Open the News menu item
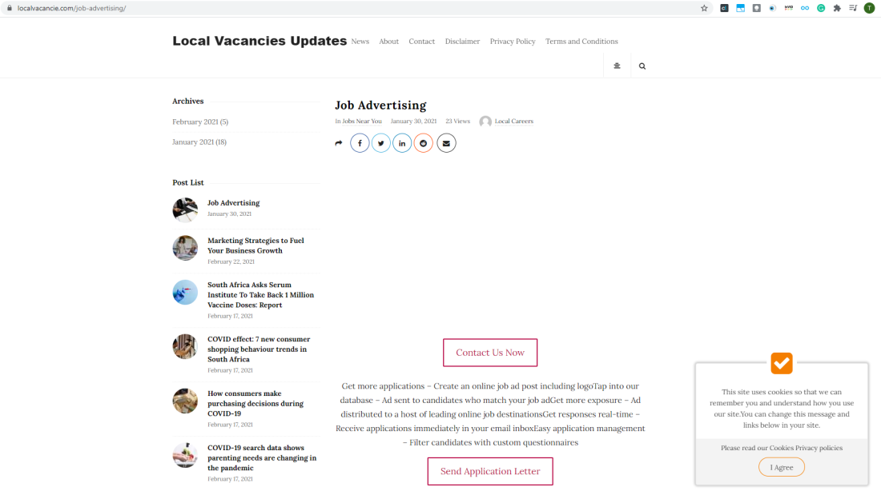 tap(360, 42)
